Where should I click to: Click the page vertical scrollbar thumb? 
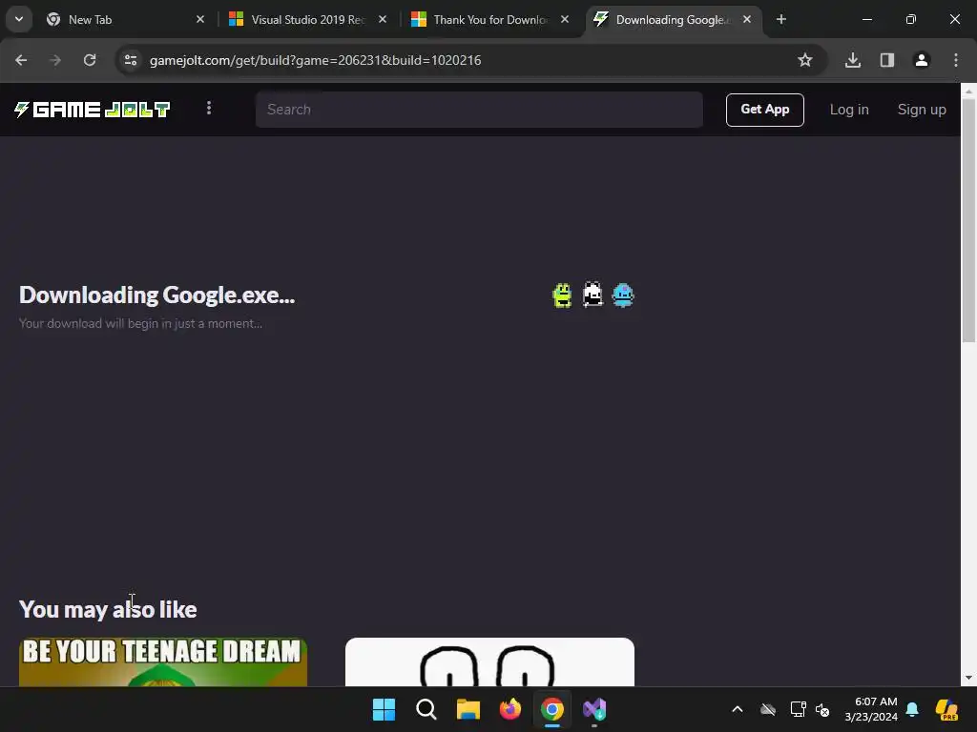[x=968, y=220]
